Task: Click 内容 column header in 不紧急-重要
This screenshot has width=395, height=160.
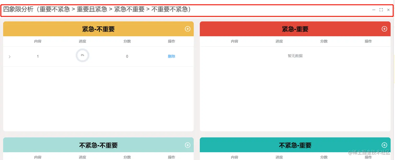Action: coord(235,157)
